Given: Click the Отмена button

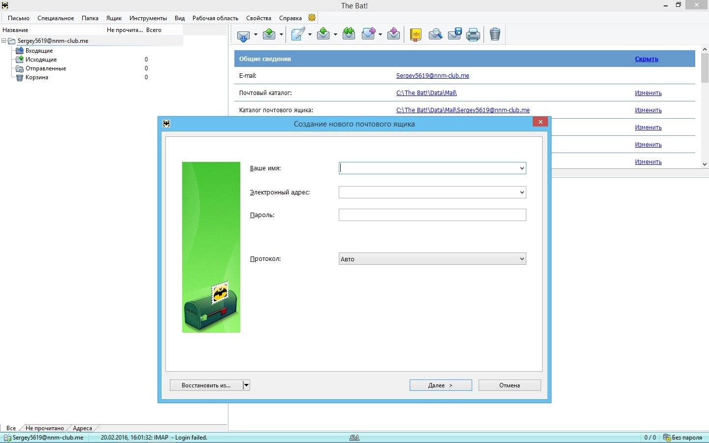Looking at the screenshot, I should tap(510, 385).
